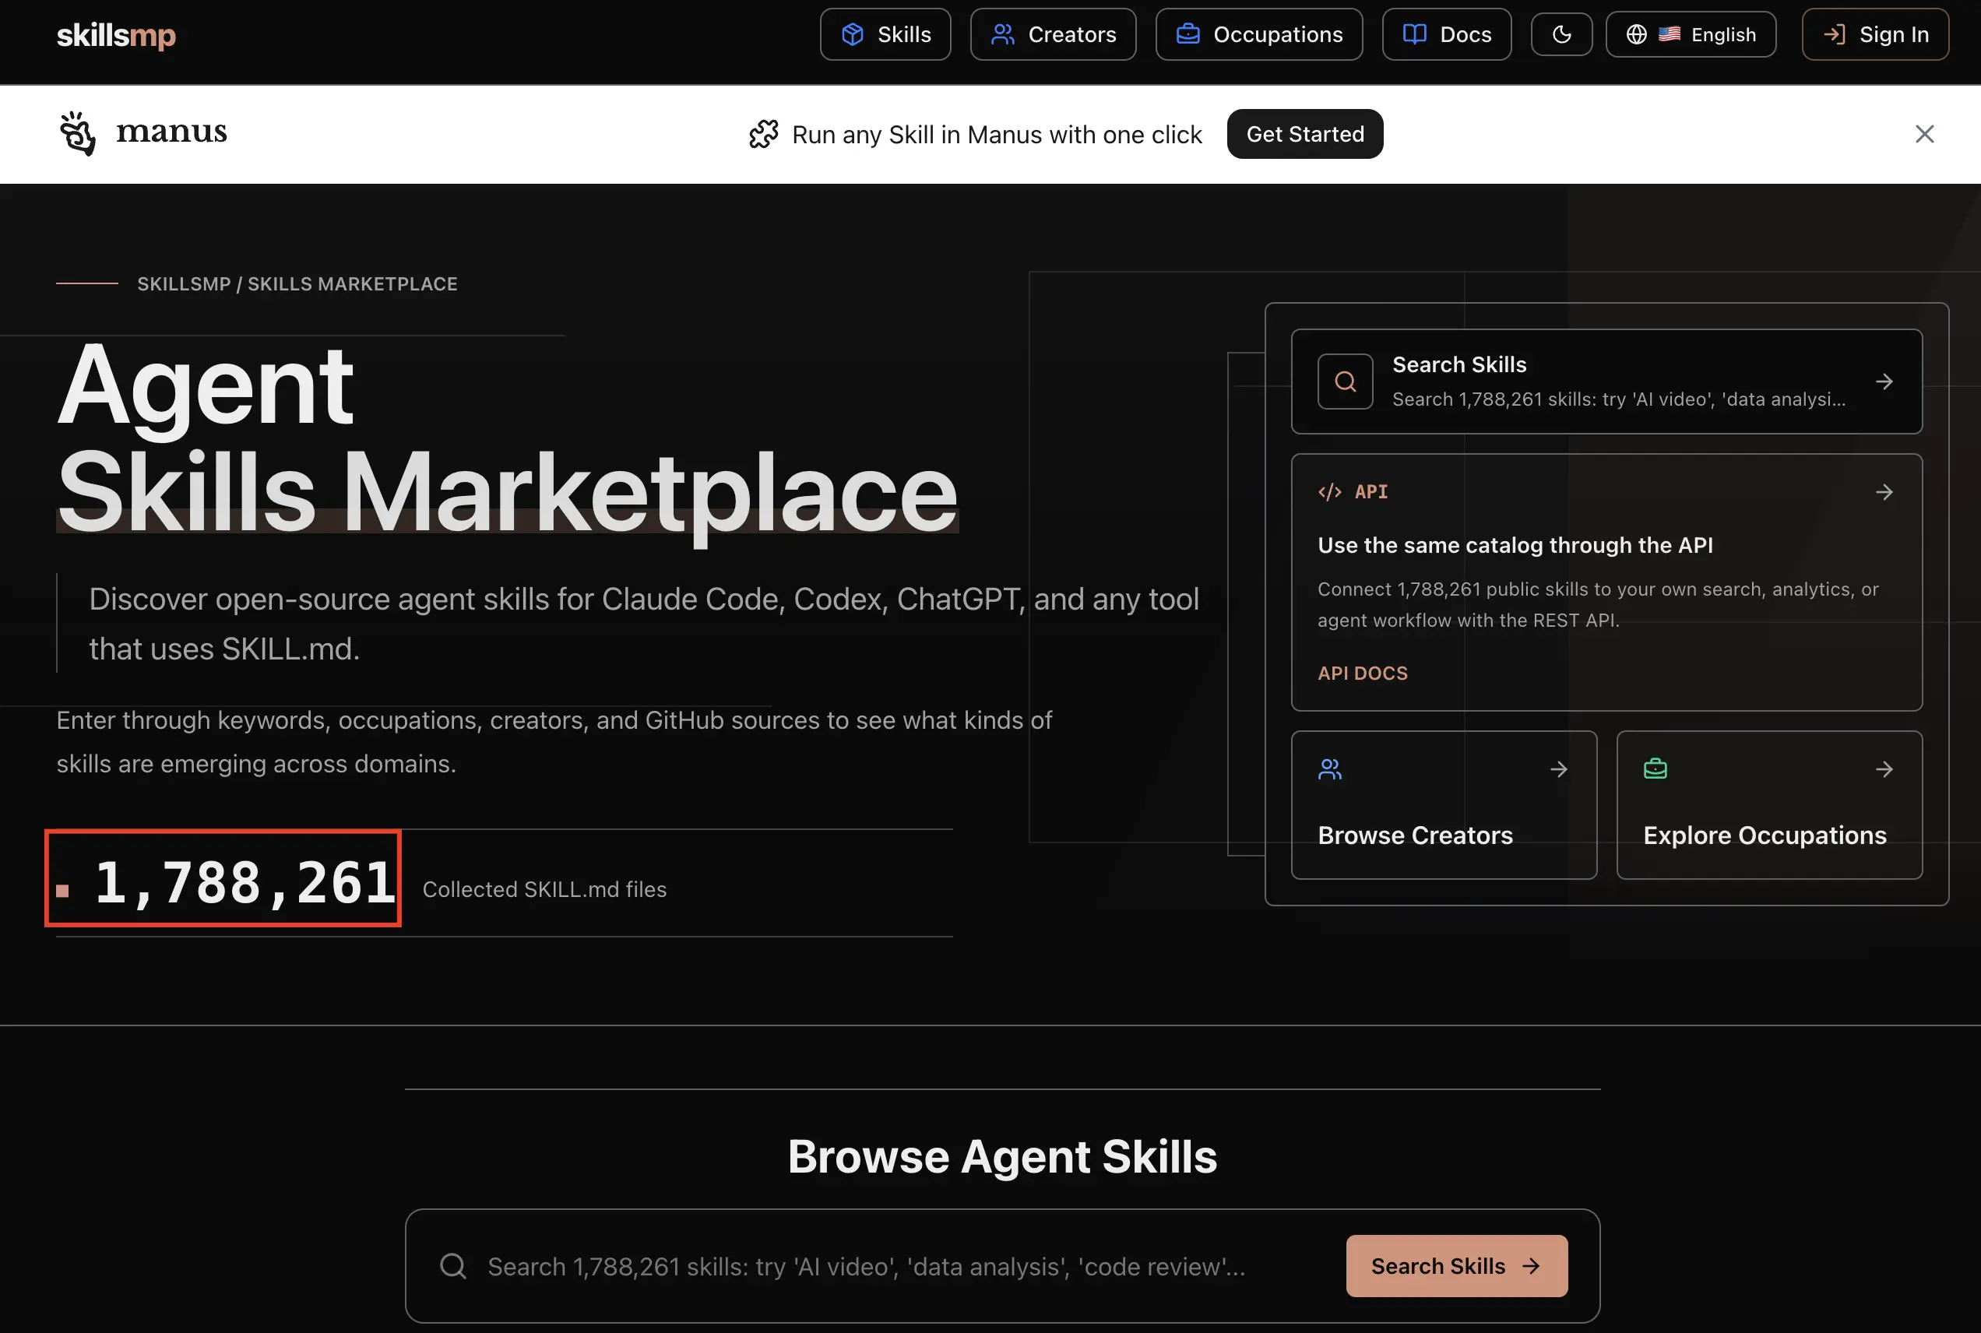Open Explore Occupations

click(1765, 835)
